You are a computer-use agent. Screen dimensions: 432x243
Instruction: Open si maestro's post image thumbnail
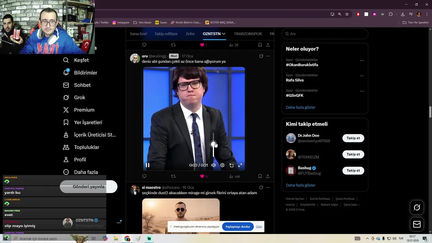pos(181,215)
